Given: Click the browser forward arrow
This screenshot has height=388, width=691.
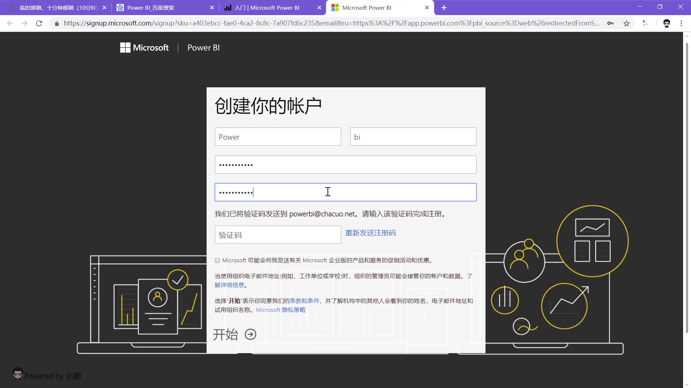Looking at the screenshot, I should pos(24,23).
